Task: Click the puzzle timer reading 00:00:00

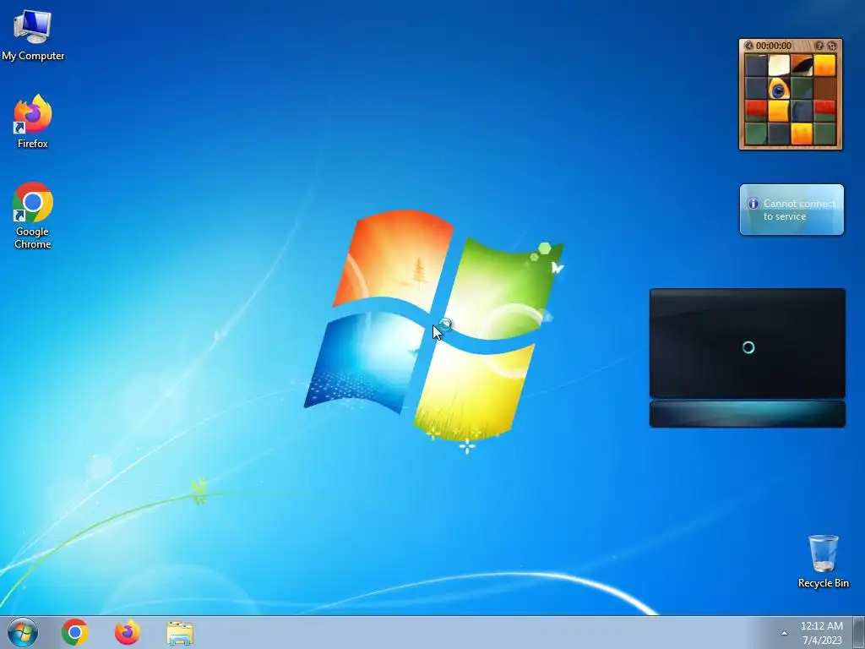Action: (x=774, y=46)
